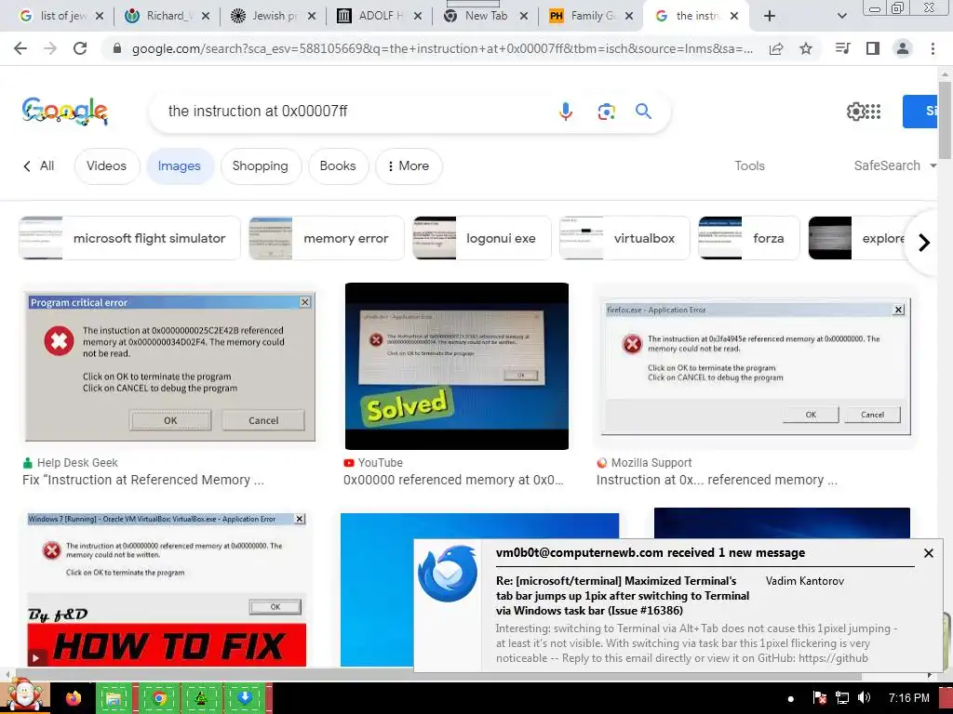Expand the More search filters menu
This screenshot has width=953, height=714.
[409, 165]
